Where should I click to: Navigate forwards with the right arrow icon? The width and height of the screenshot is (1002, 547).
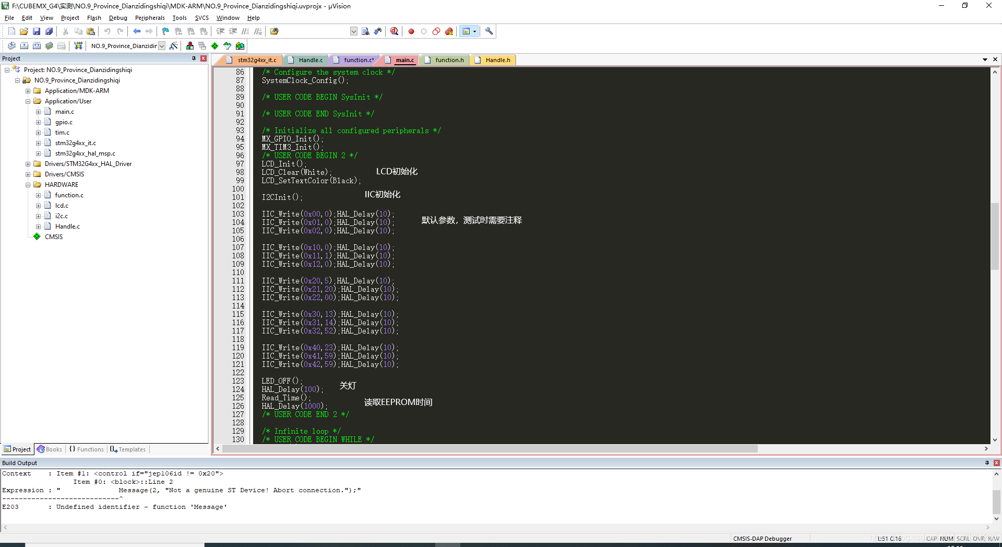(149, 31)
